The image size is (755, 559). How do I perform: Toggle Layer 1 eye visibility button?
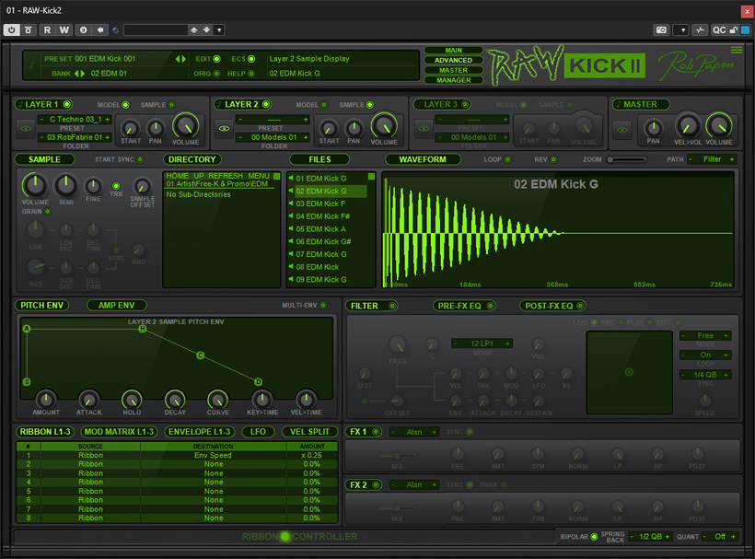coord(26,129)
